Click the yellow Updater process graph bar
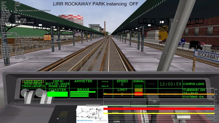 point(159,113)
